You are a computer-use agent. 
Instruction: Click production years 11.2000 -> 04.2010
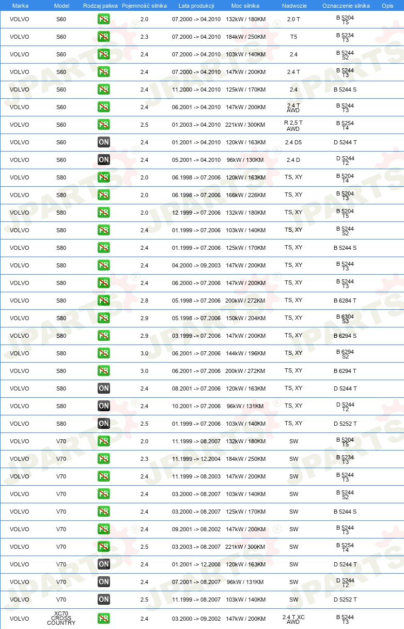coord(196,89)
